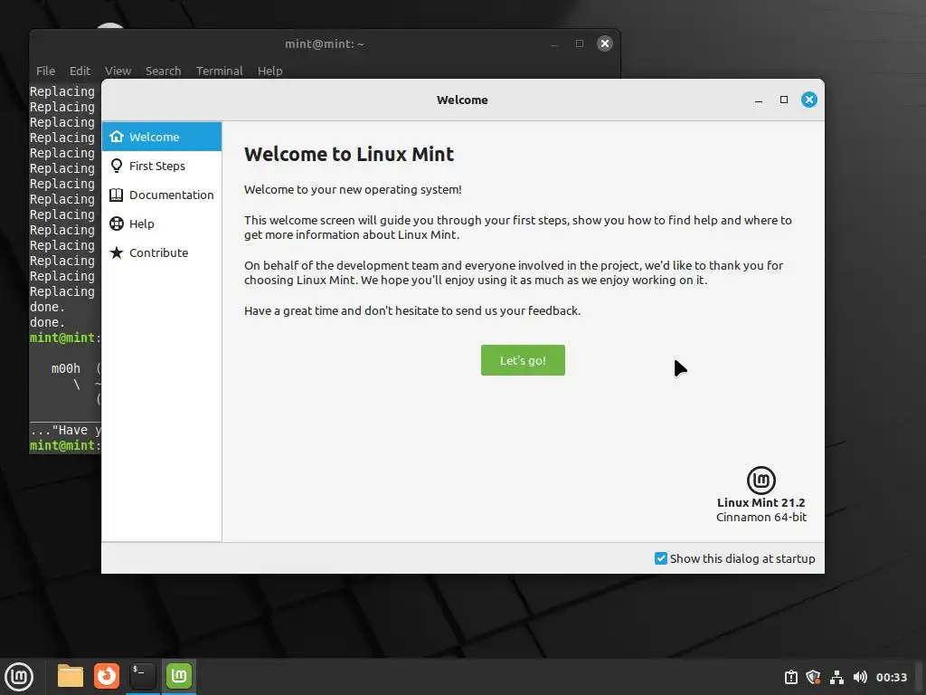Maximize the terminal window

[x=580, y=43]
